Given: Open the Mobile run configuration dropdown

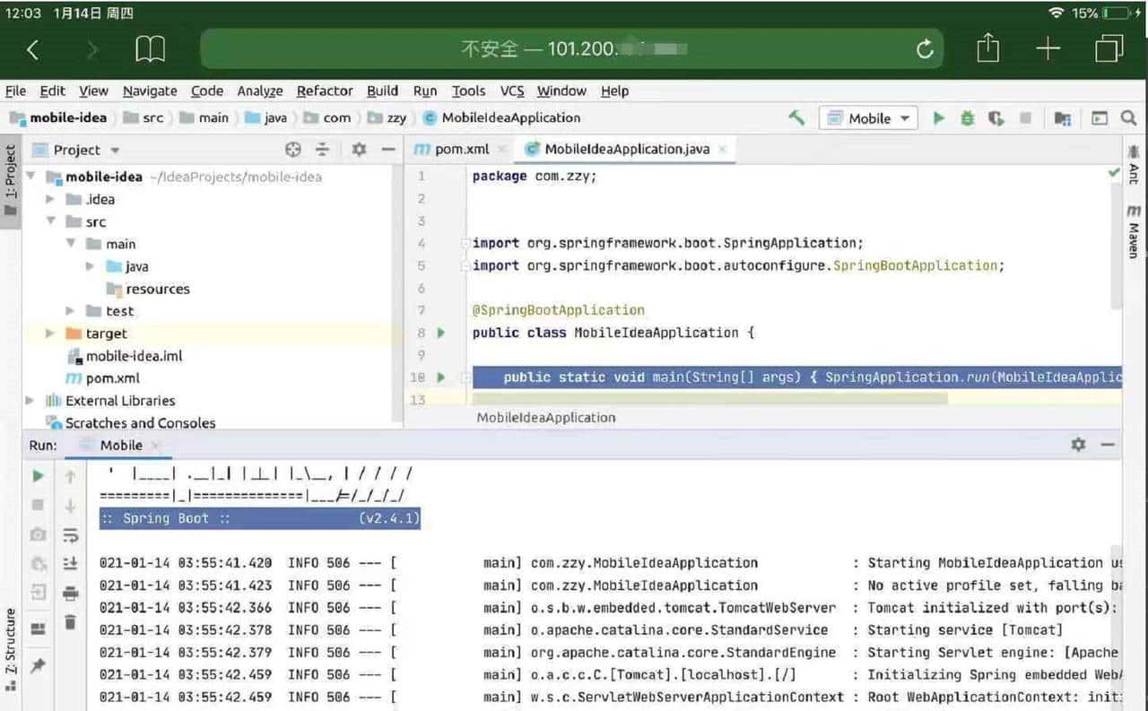Looking at the screenshot, I should 868,118.
